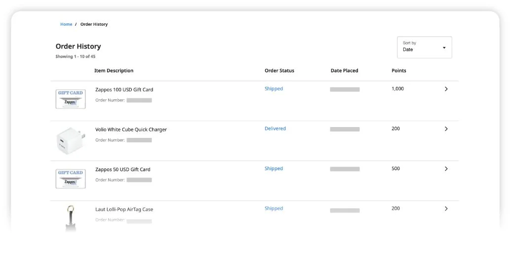Viewport: 514px width, 261px height.
Task: Click the Points column header
Action: pyautogui.click(x=398, y=71)
